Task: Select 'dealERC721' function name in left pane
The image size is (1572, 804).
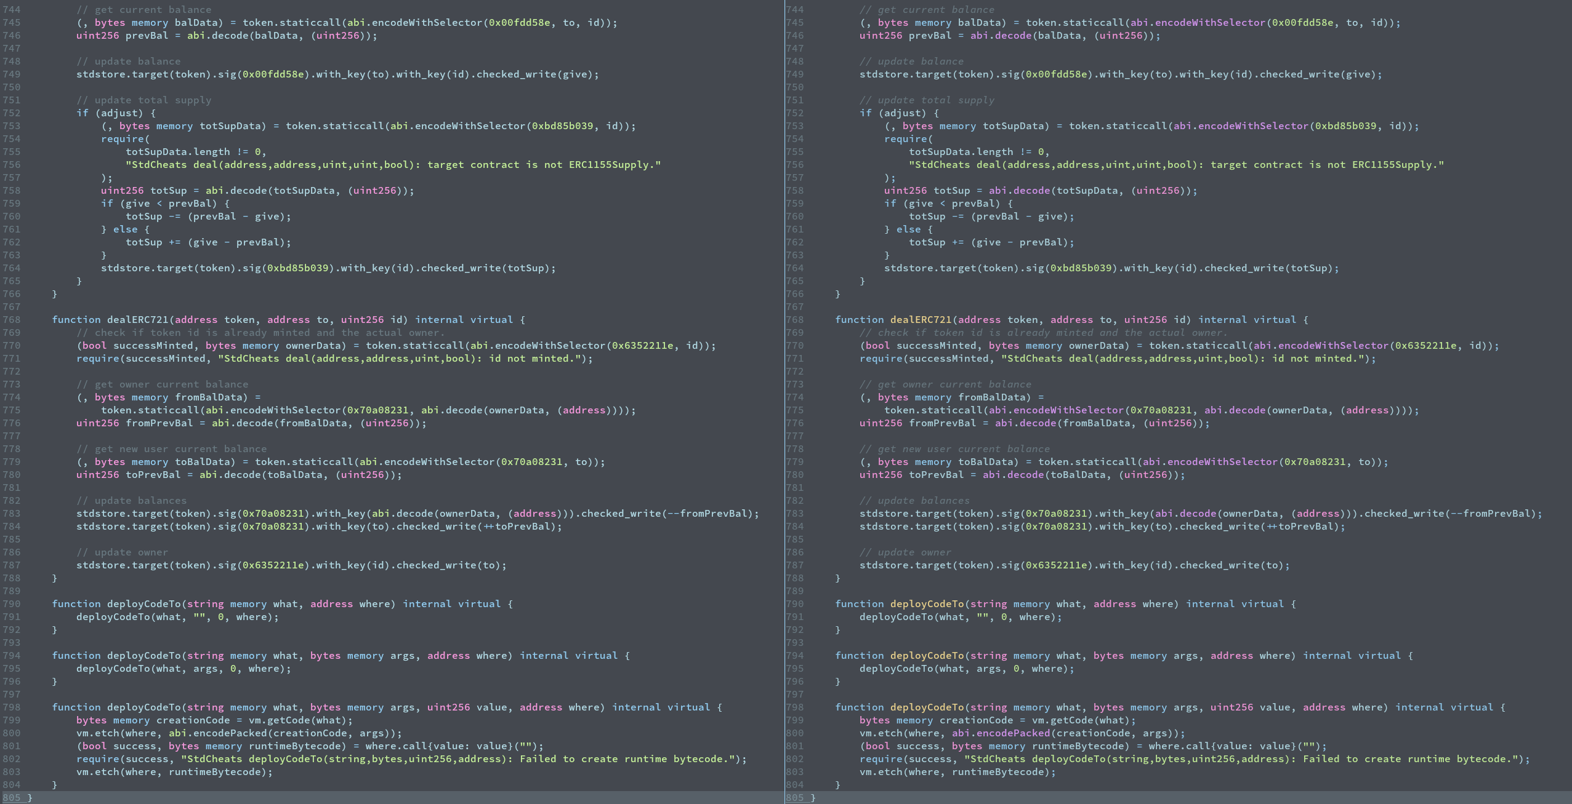Action: pos(138,320)
